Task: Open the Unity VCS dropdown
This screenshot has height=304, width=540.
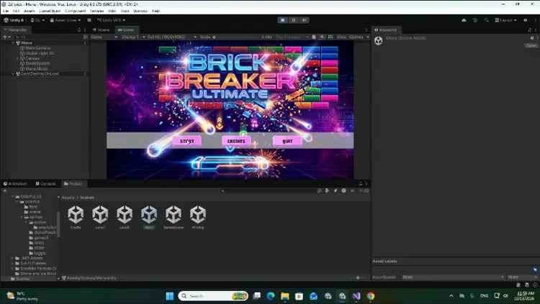Action: coord(111,20)
